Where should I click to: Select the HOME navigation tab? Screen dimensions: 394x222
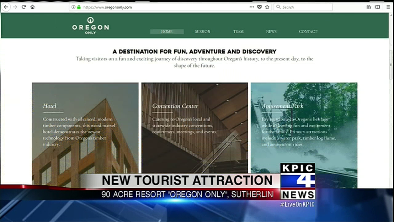tap(167, 32)
